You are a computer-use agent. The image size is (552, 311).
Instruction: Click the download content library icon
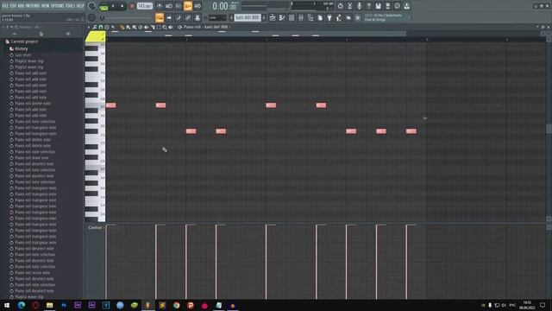coord(406,6)
